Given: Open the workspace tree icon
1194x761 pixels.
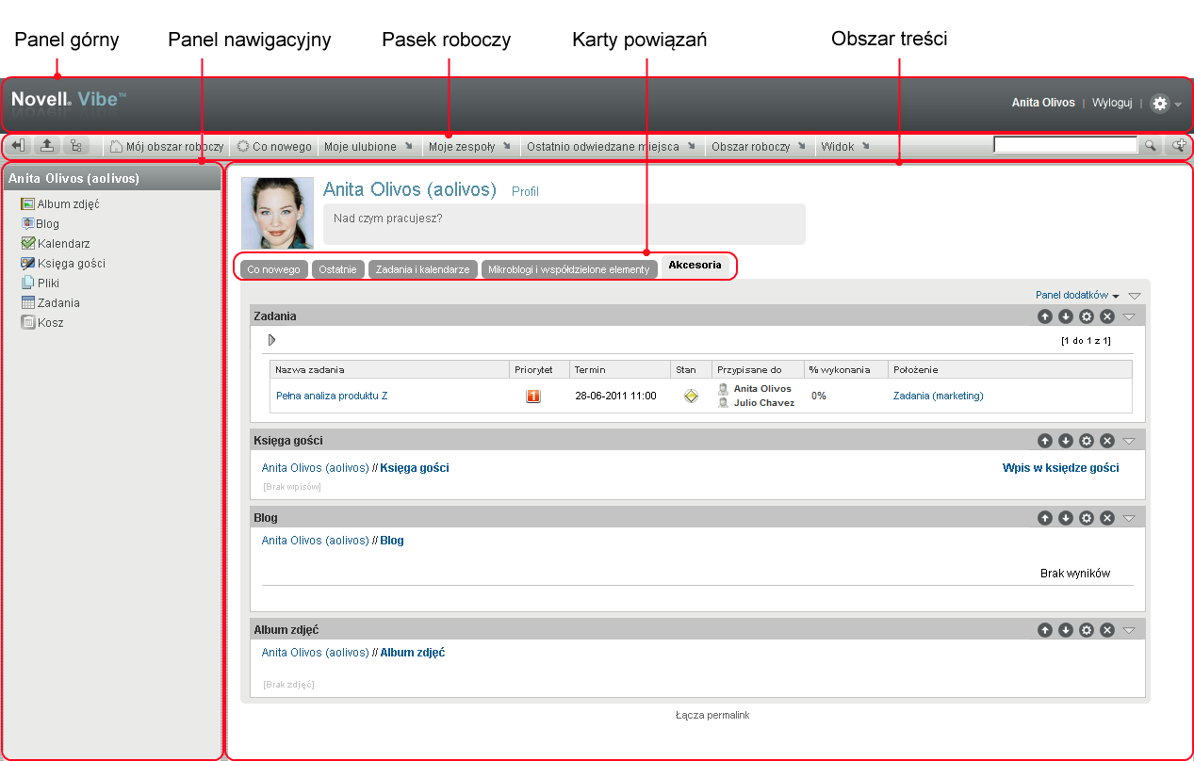Looking at the screenshot, I should pyautogui.click(x=75, y=146).
